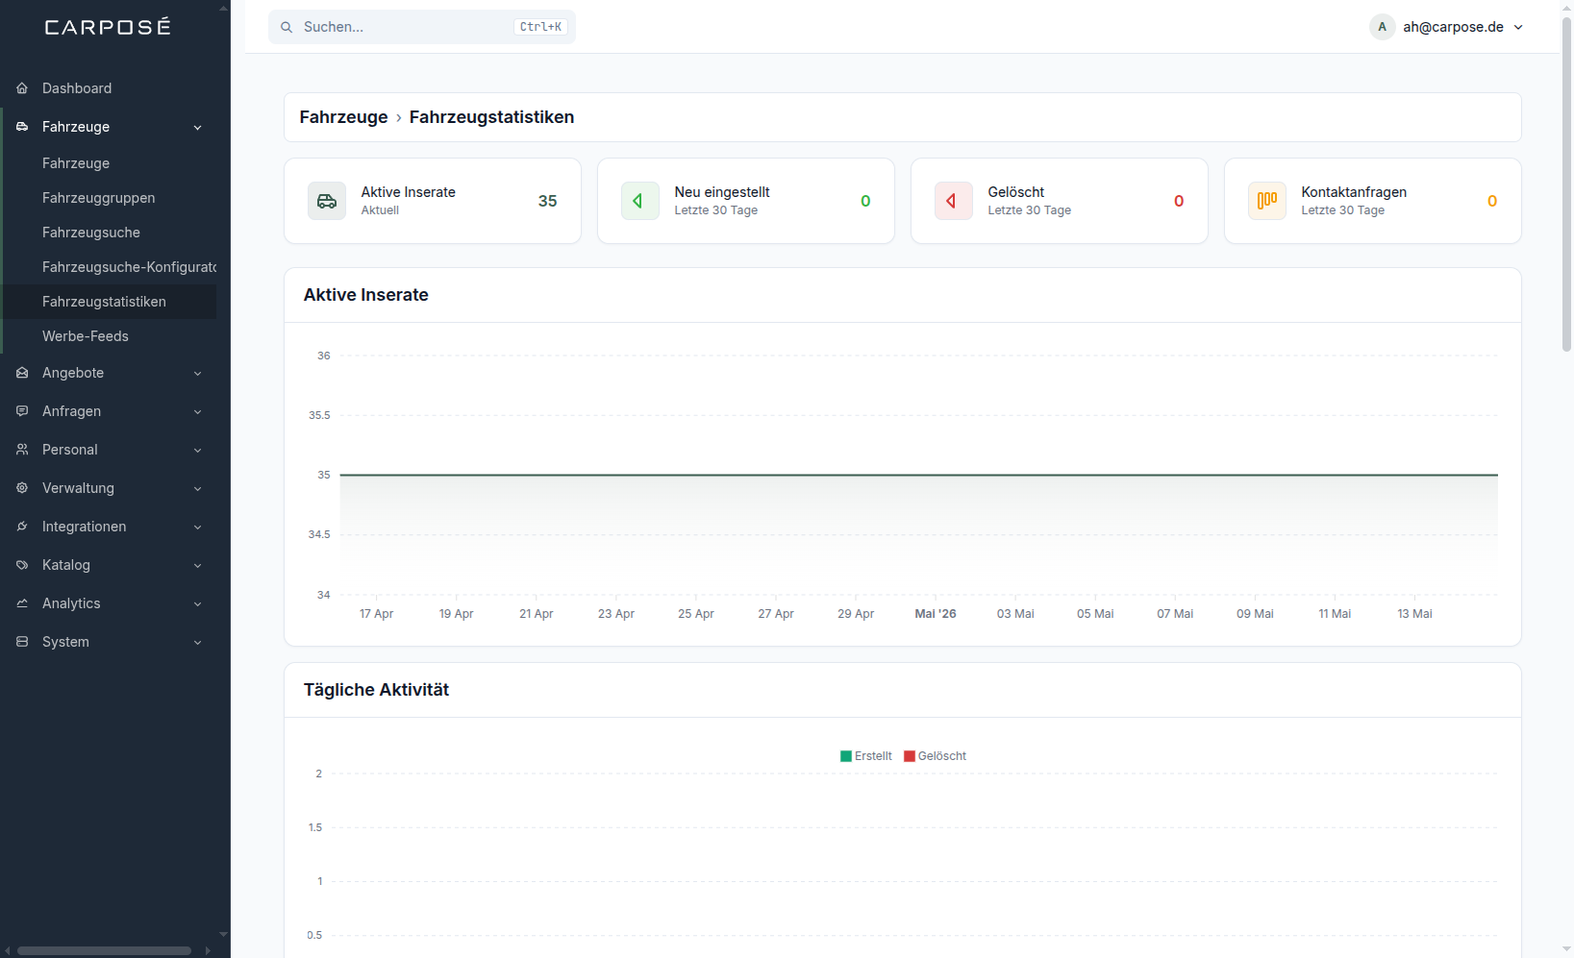Click the Angebote icon in sidebar

(x=22, y=373)
